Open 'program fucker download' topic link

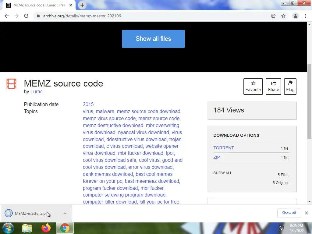click(110, 188)
